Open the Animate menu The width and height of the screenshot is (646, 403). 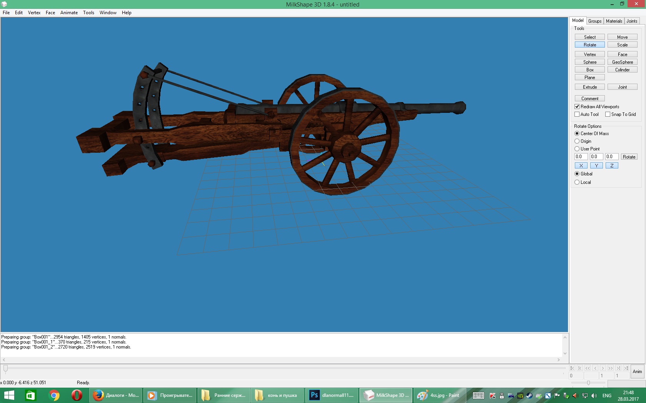69,13
